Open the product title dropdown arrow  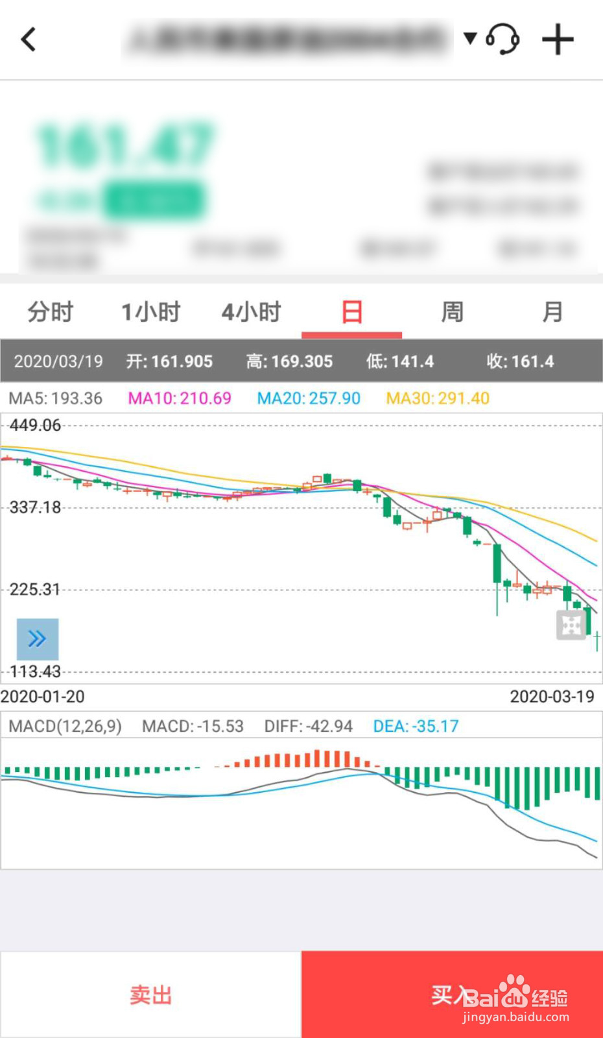(471, 38)
